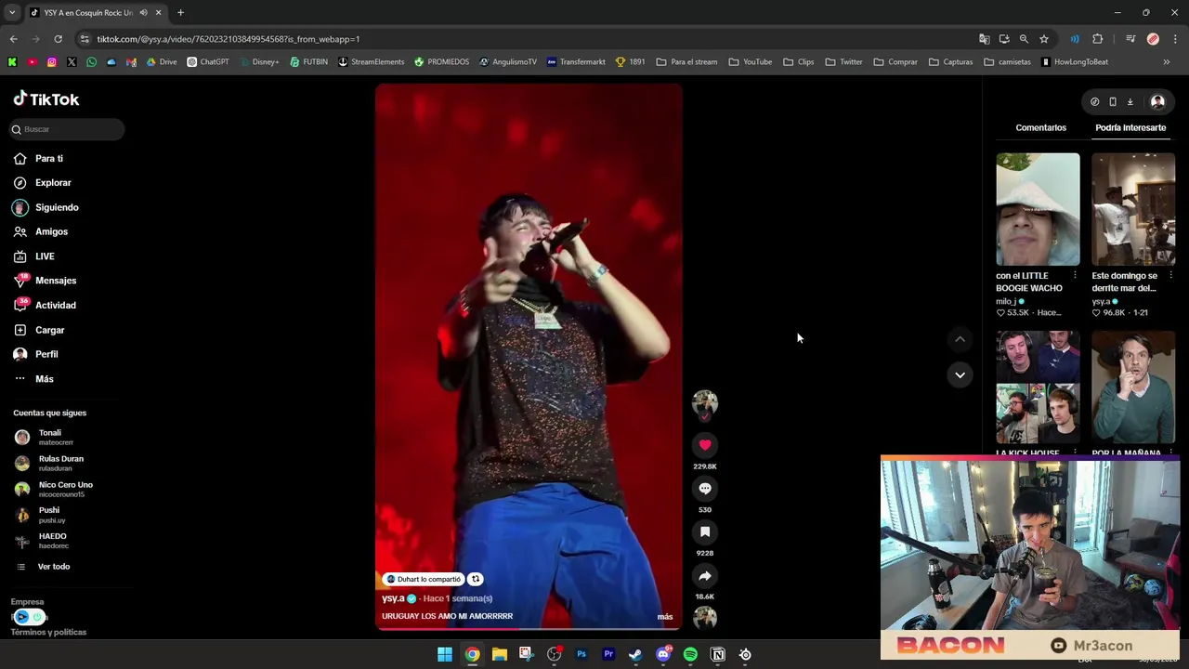
Task: Go back in browser history
Action: pos(13,39)
